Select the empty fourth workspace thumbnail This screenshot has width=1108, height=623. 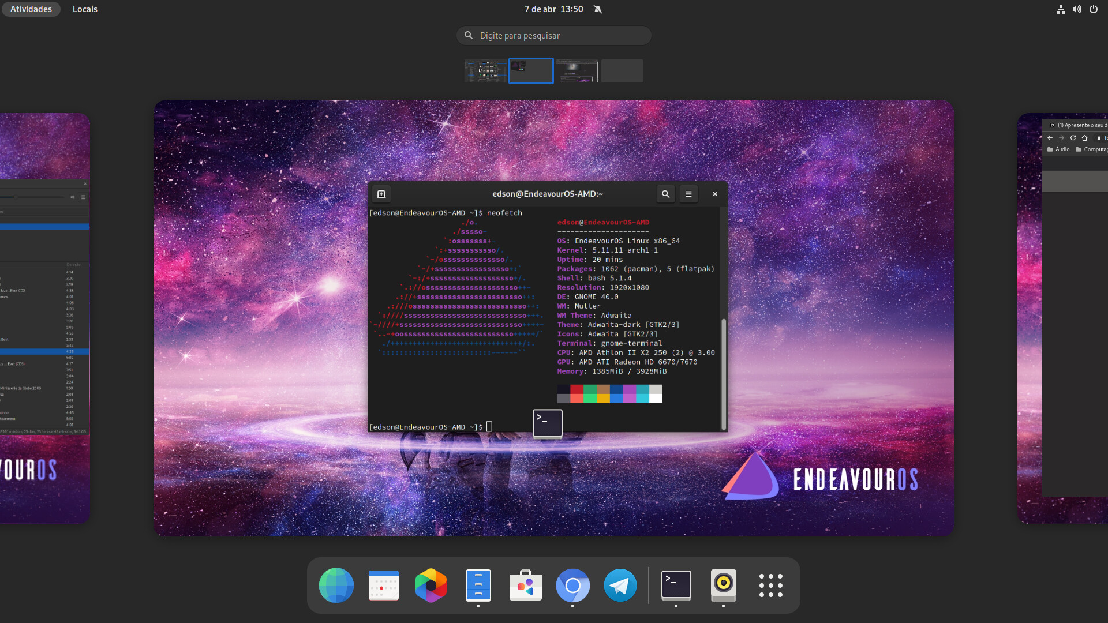tap(622, 71)
